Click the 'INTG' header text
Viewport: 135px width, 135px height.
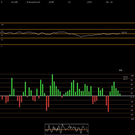89,2
